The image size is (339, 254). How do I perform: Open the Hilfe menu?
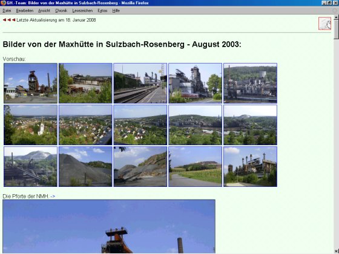[x=116, y=11]
